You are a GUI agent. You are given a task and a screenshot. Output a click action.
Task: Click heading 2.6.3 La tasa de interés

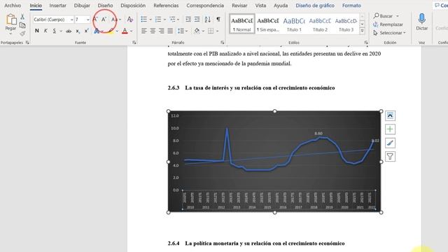[251, 87]
